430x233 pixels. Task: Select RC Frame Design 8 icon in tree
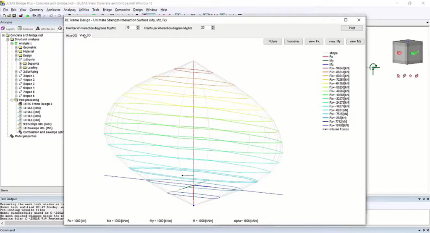coord(19,104)
